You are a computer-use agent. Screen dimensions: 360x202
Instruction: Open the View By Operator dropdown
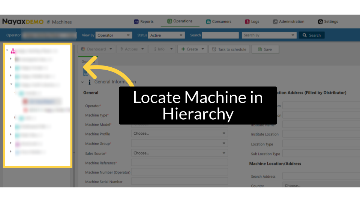(x=114, y=35)
